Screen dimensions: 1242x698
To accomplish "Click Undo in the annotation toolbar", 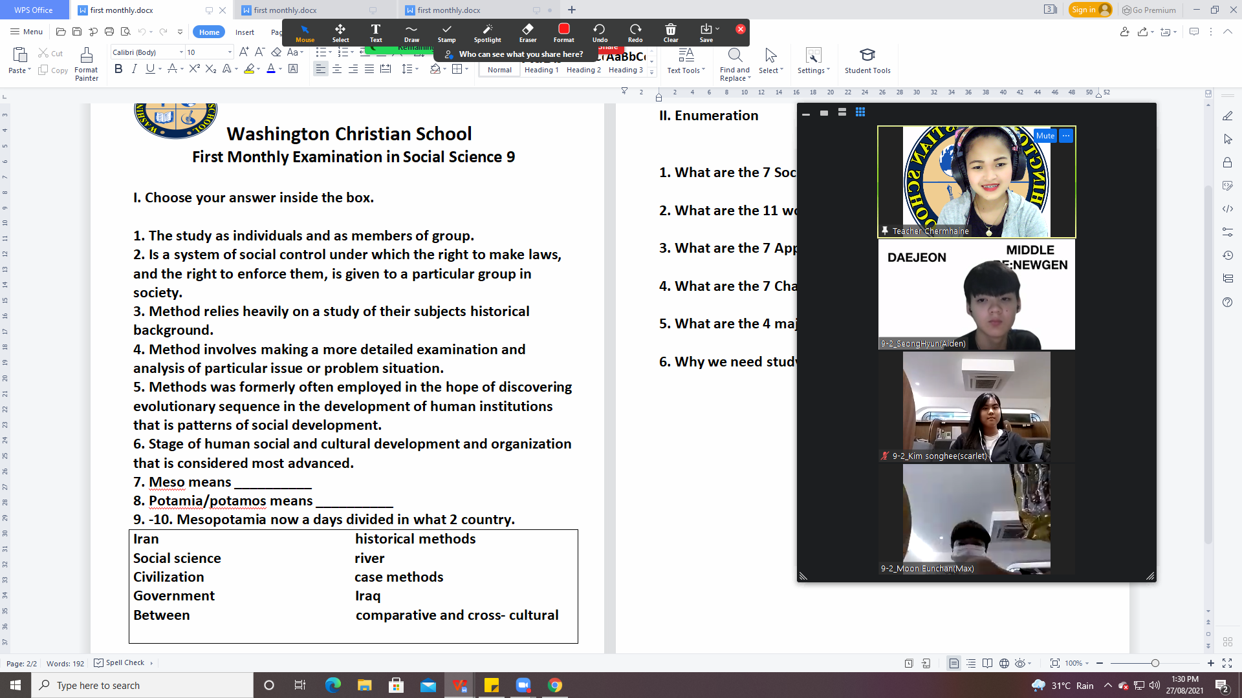I will (600, 33).
